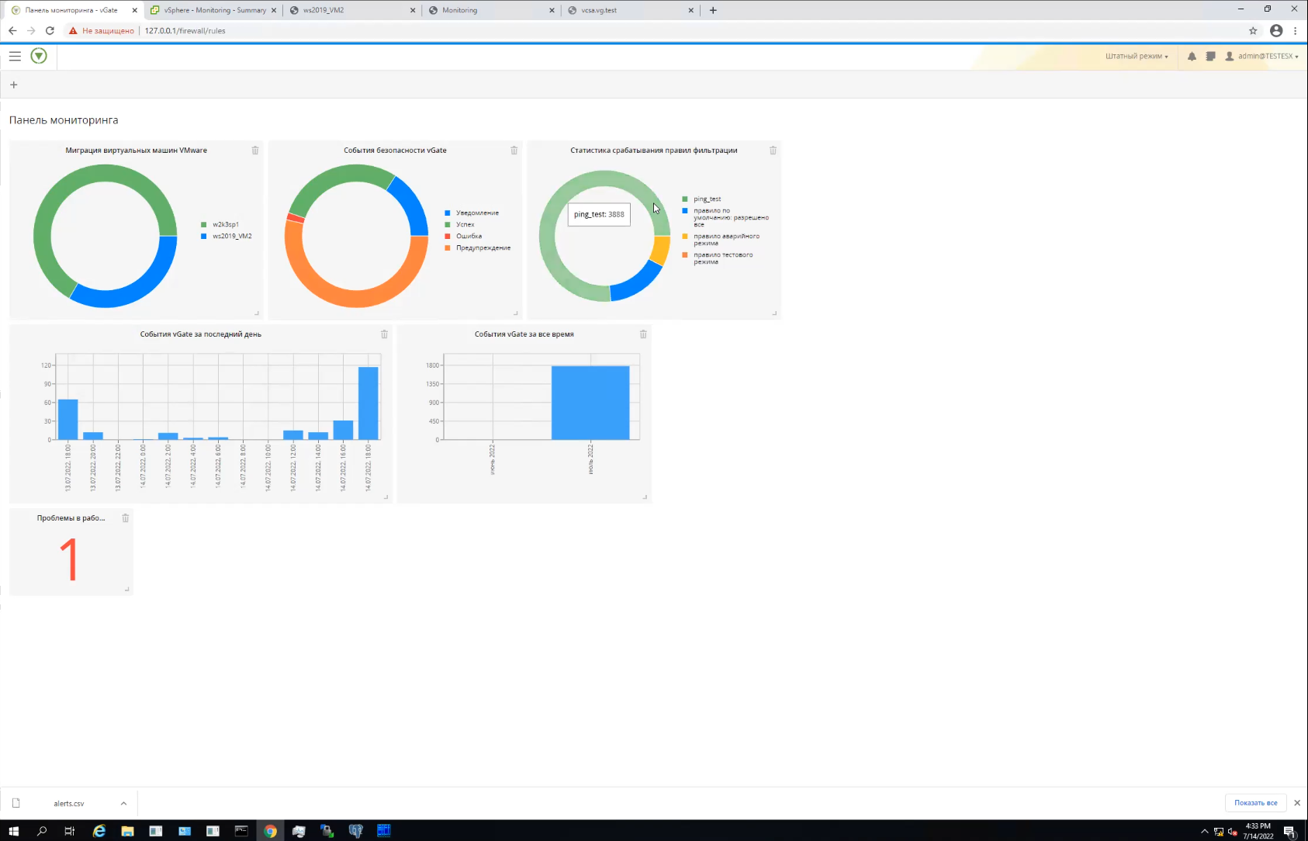This screenshot has height=841, width=1308.
Task: Go back to the previous page
Action: (12, 31)
